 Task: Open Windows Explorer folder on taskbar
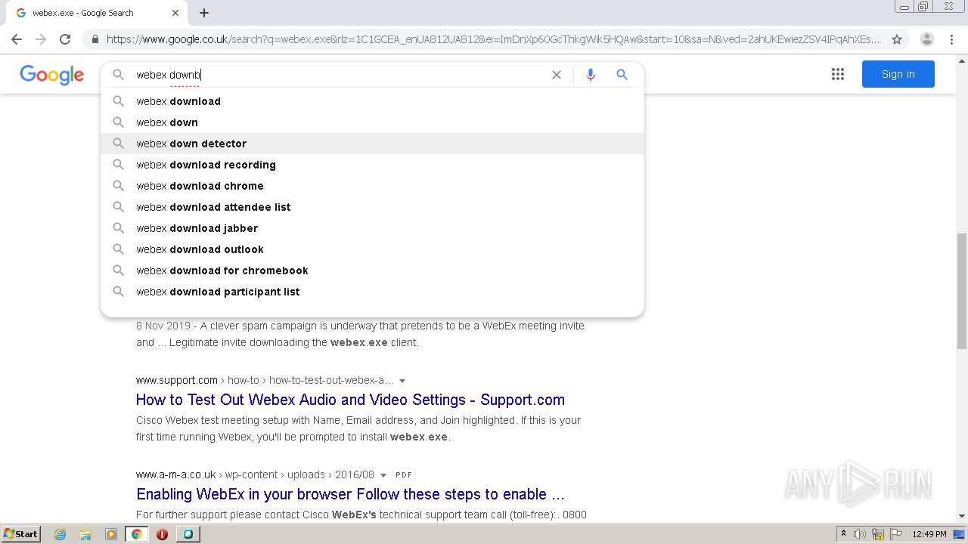(x=85, y=534)
